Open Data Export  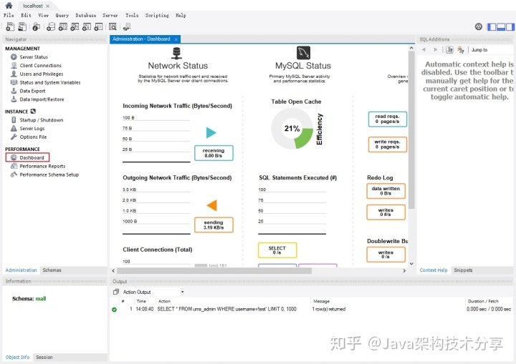[32, 91]
